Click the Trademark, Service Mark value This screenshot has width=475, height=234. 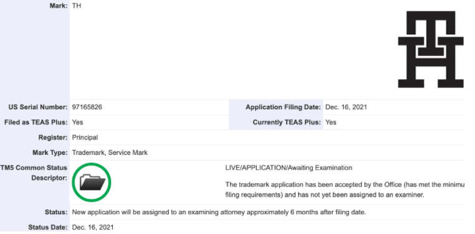click(x=110, y=152)
